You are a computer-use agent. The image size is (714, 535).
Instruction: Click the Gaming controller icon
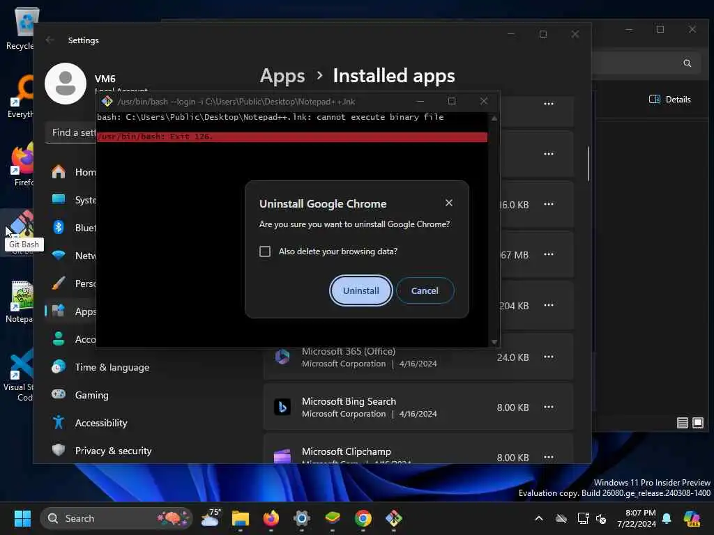click(59, 394)
